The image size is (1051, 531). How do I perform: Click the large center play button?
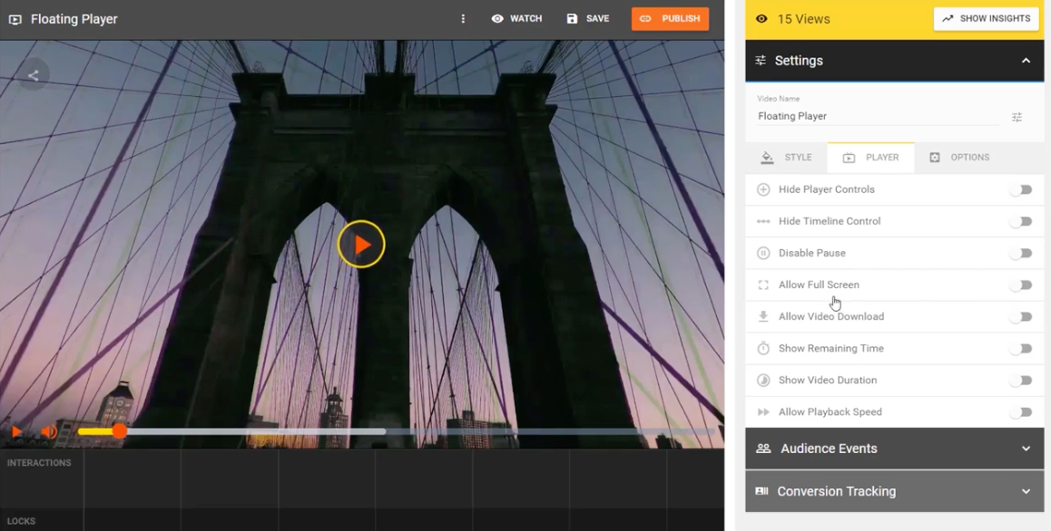pos(361,245)
